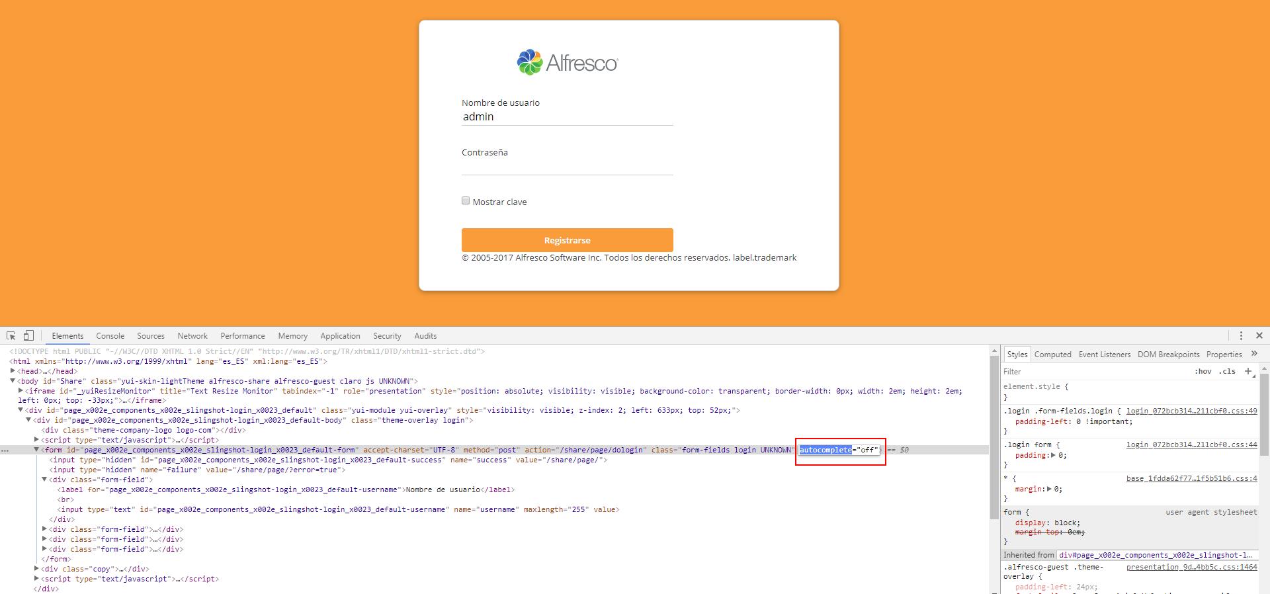Select the html xmlns root node

click(168, 361)
